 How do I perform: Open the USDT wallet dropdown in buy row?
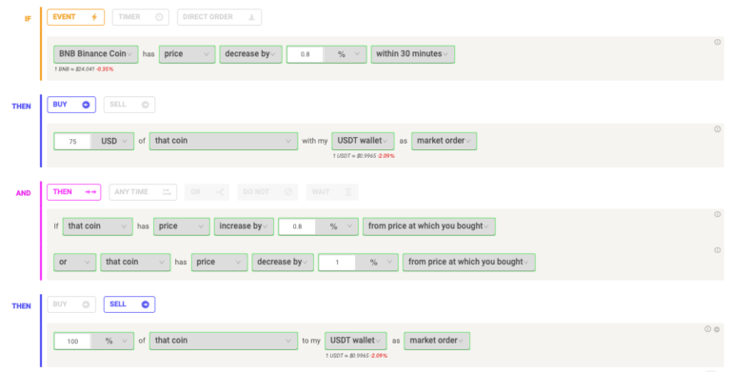(363, 141)
